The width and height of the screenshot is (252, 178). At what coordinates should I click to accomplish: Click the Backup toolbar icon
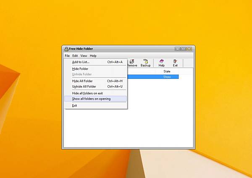coord(145,63)
